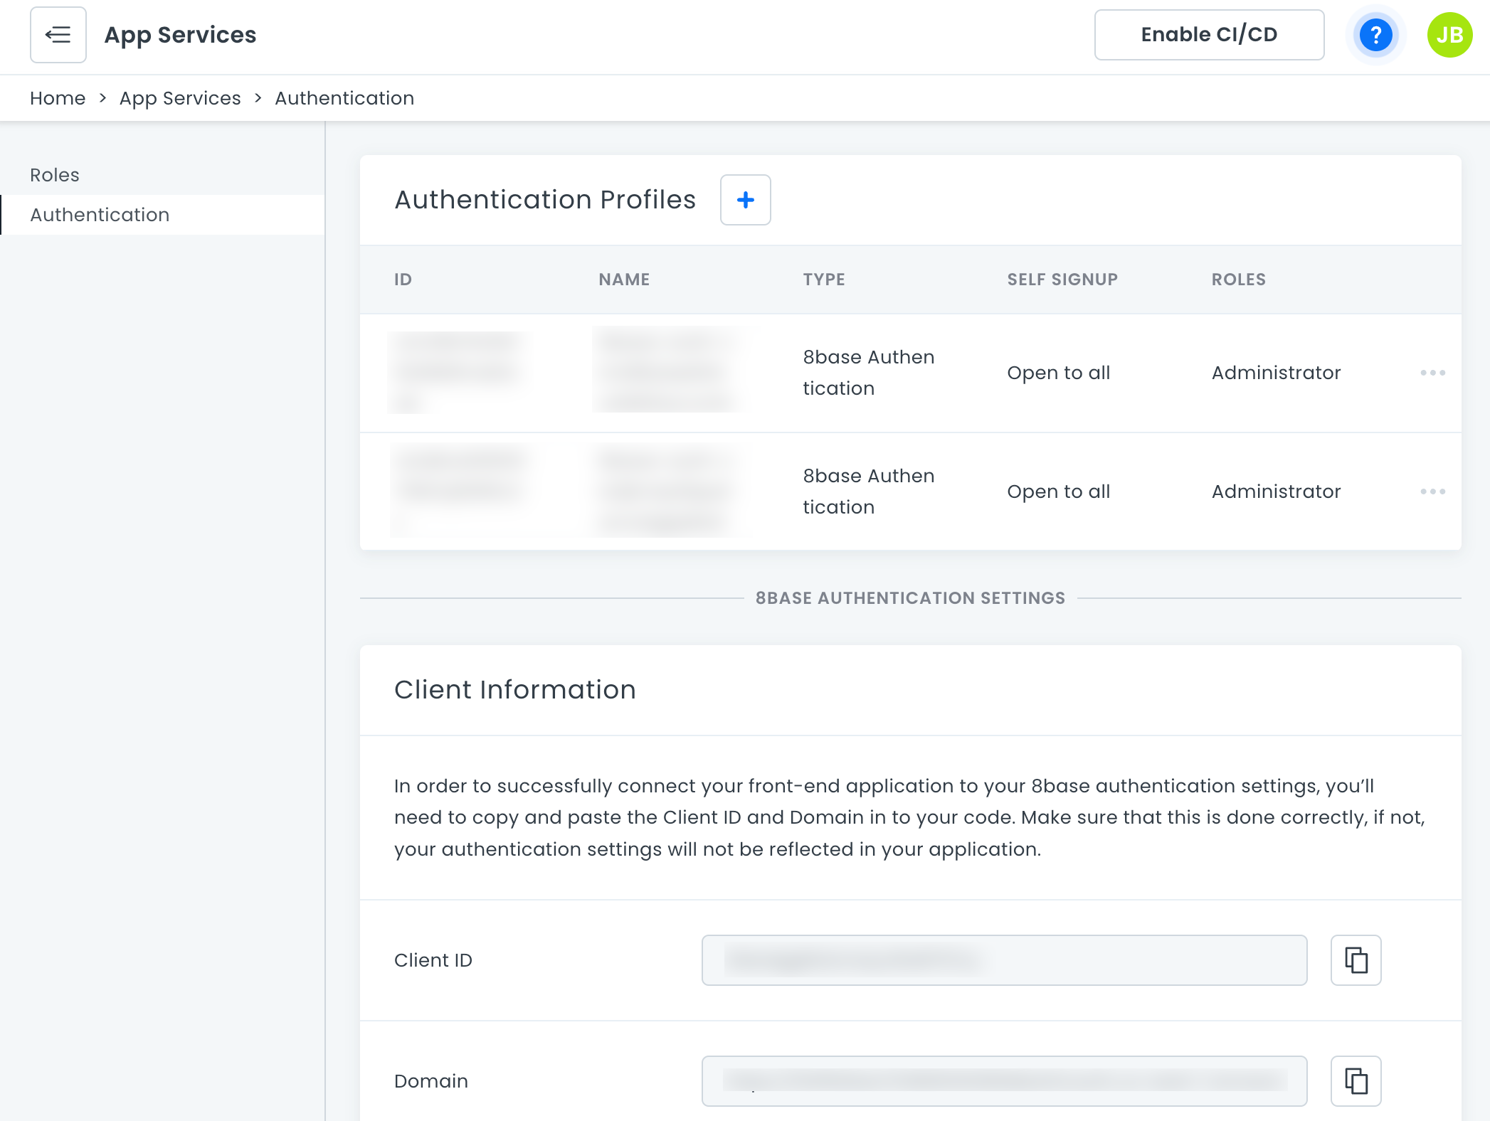This screenshot has height=1121, width=1490.
Task: Open the blue help question mark icon
Action: click(1375, 35)
